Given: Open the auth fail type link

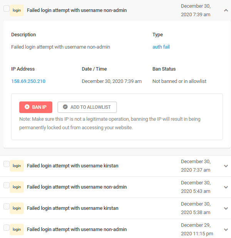Looking at the screenshot, I should pos(161,47).
